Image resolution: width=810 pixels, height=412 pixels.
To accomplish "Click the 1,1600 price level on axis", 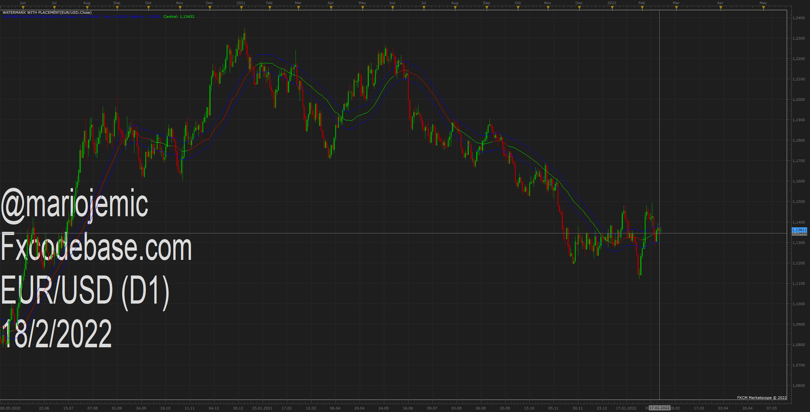I will tap(799, 181).
